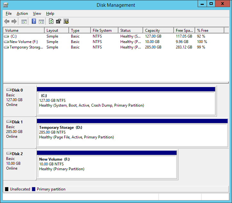Select the New Volume (F:) partition block

pyautogui.click(x=107, y=165)
